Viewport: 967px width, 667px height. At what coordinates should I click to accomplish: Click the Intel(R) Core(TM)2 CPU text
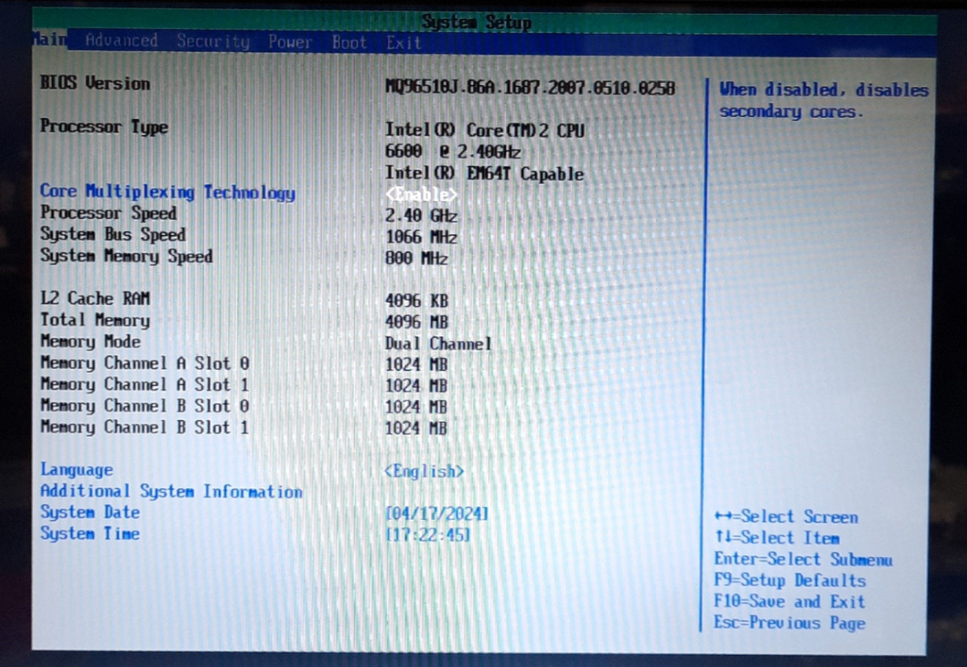pos(485,130)
